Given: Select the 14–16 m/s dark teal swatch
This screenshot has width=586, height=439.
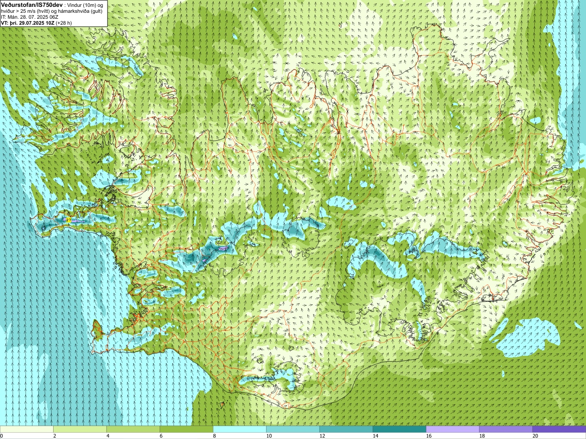Looking at the screenshot, I should pyautogui.click(x=399, y=429).
